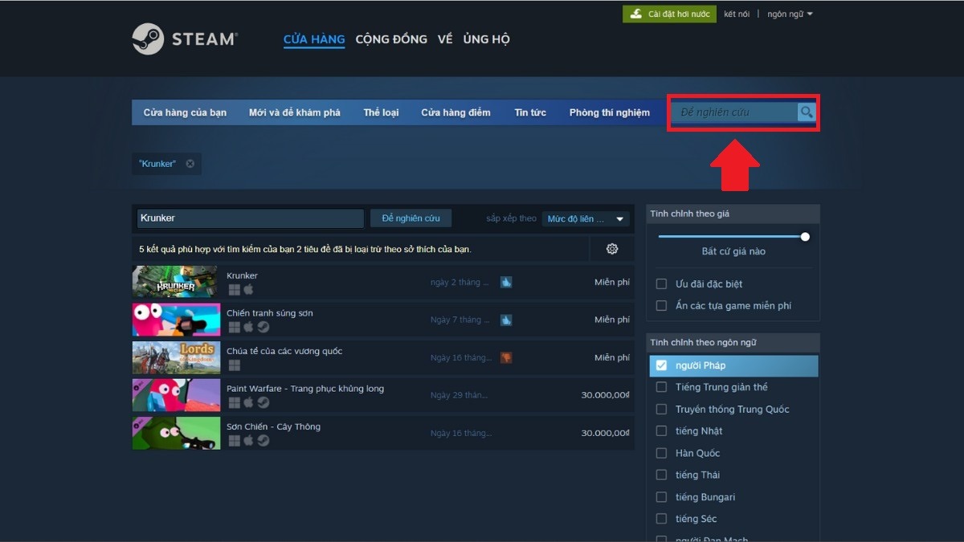Open the Krunker result title
The width and height of the screenshot is (964, 542).
click(242, 275)
